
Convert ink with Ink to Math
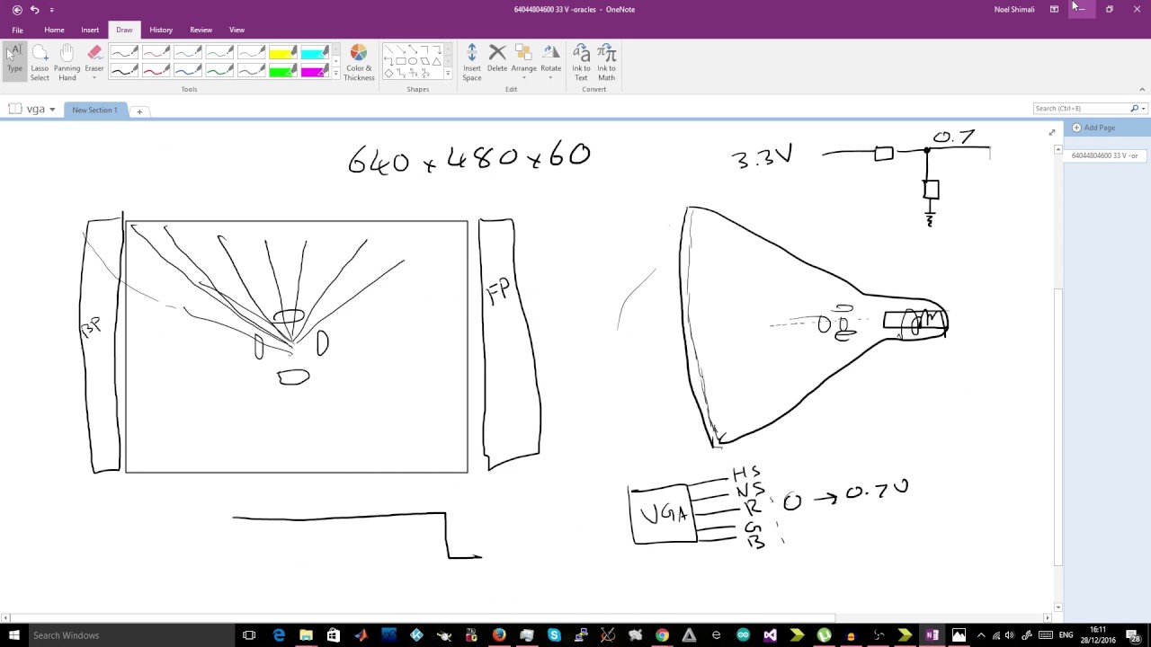[x=607, y=63]
